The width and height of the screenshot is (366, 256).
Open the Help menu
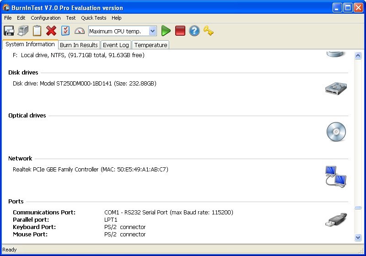117,18
